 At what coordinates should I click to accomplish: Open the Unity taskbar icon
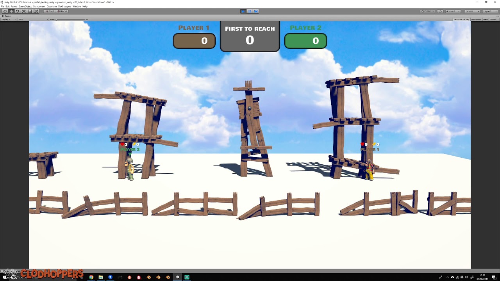tap(177, 277)
